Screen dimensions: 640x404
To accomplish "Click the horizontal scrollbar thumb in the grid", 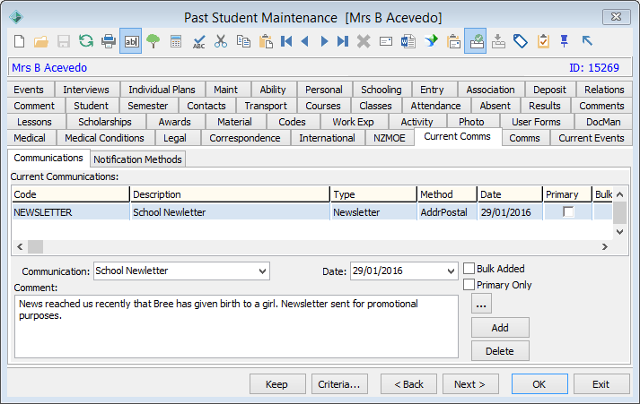I will 35,247.
